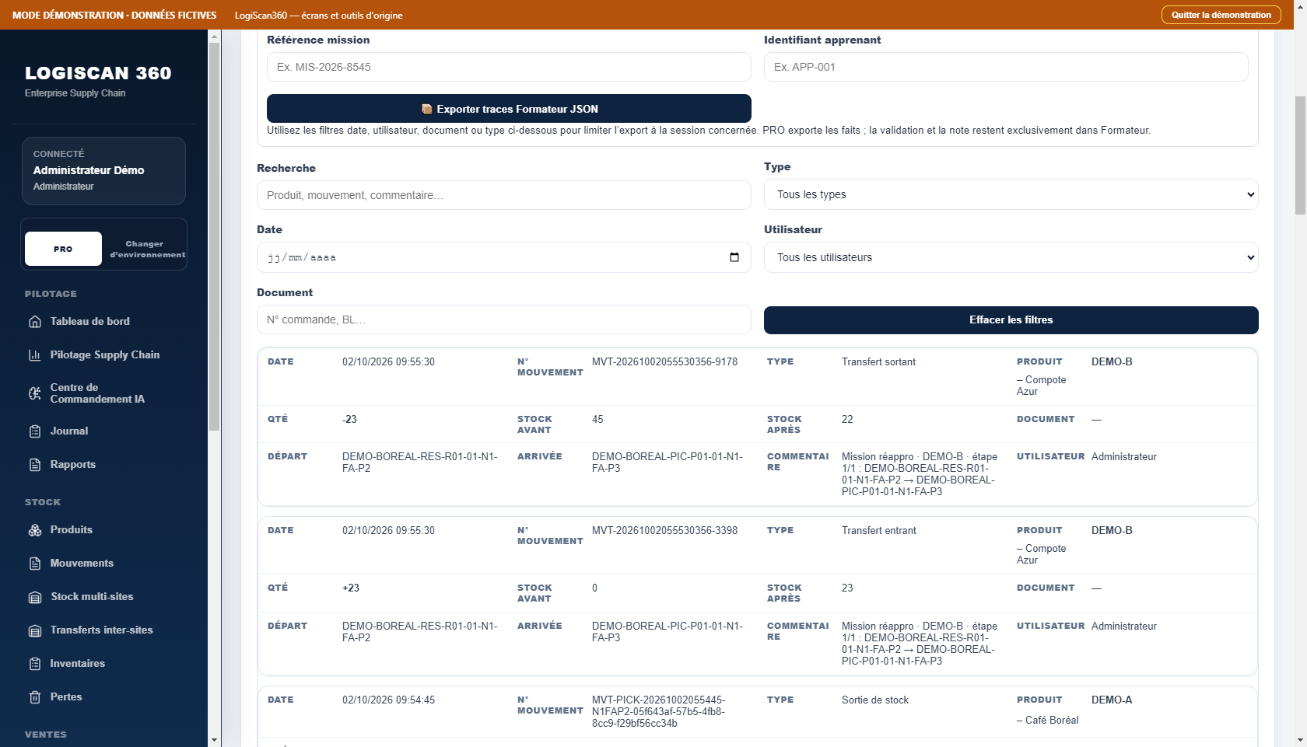Click the date '02/10/2026 09:54:45'
Image resolution: width=1307 pixels, height=747 pixels.
[388, 700]
